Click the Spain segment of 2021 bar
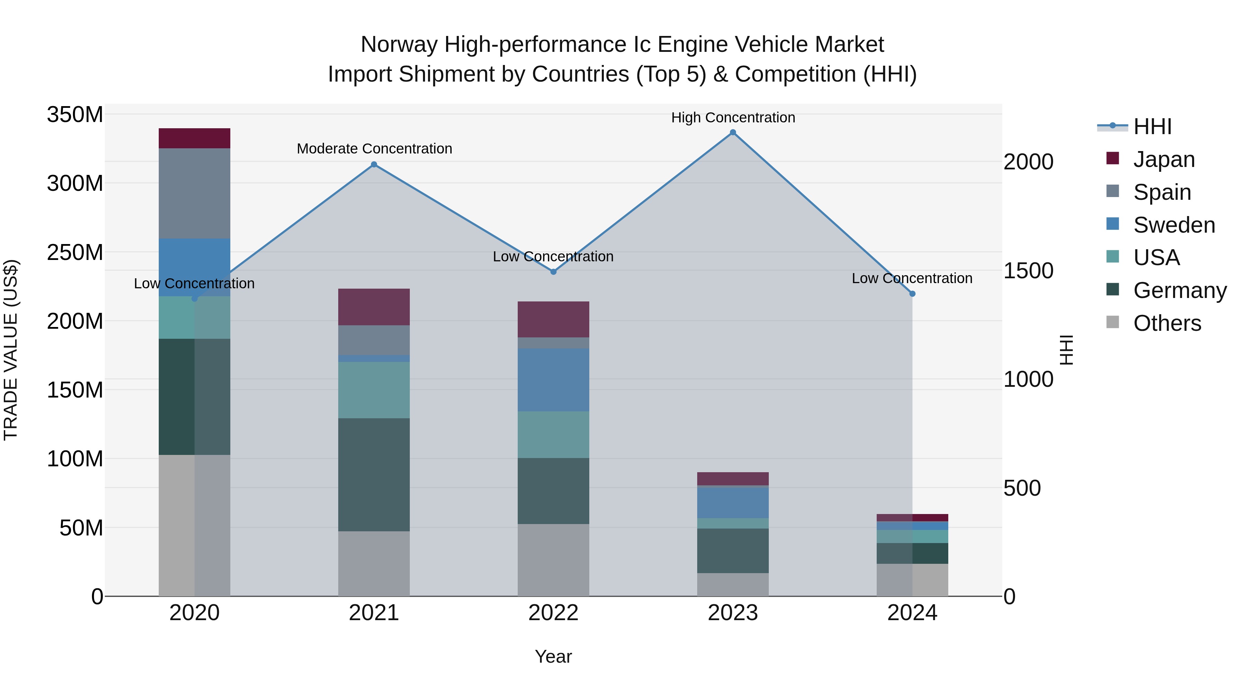This screenshot has width=1245, height=700. click(373, 340)
